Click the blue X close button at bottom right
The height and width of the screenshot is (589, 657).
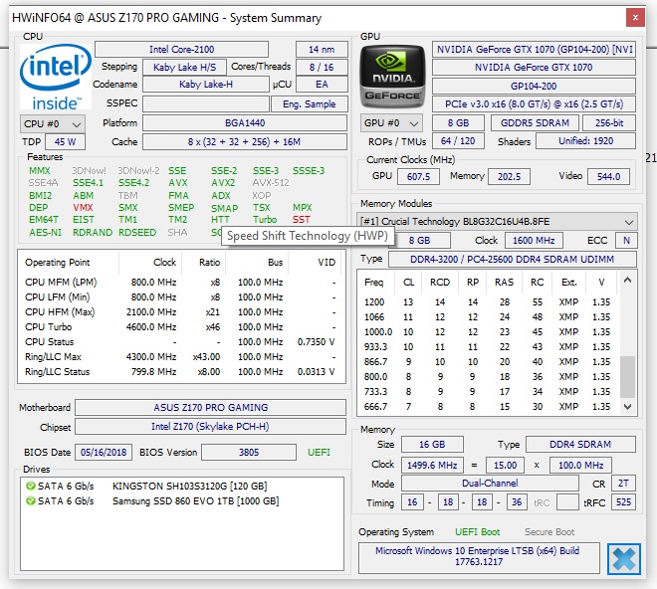pos(624,559)
